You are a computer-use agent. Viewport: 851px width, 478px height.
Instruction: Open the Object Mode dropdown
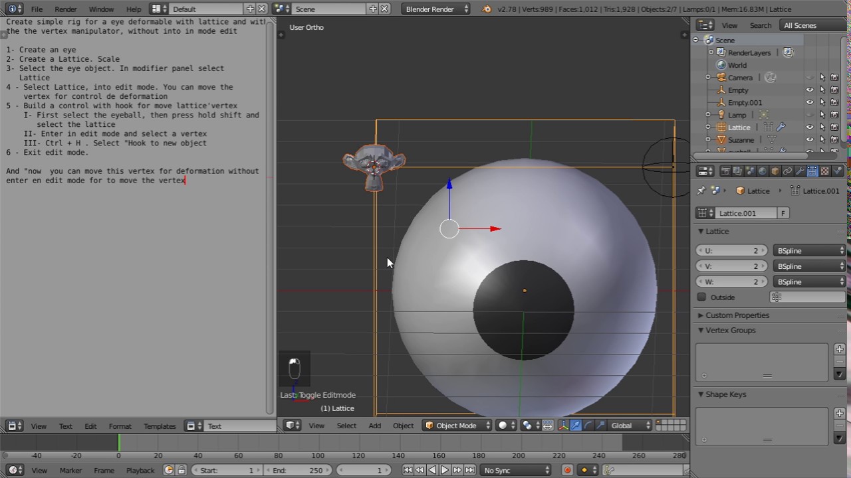click(457, 426)
